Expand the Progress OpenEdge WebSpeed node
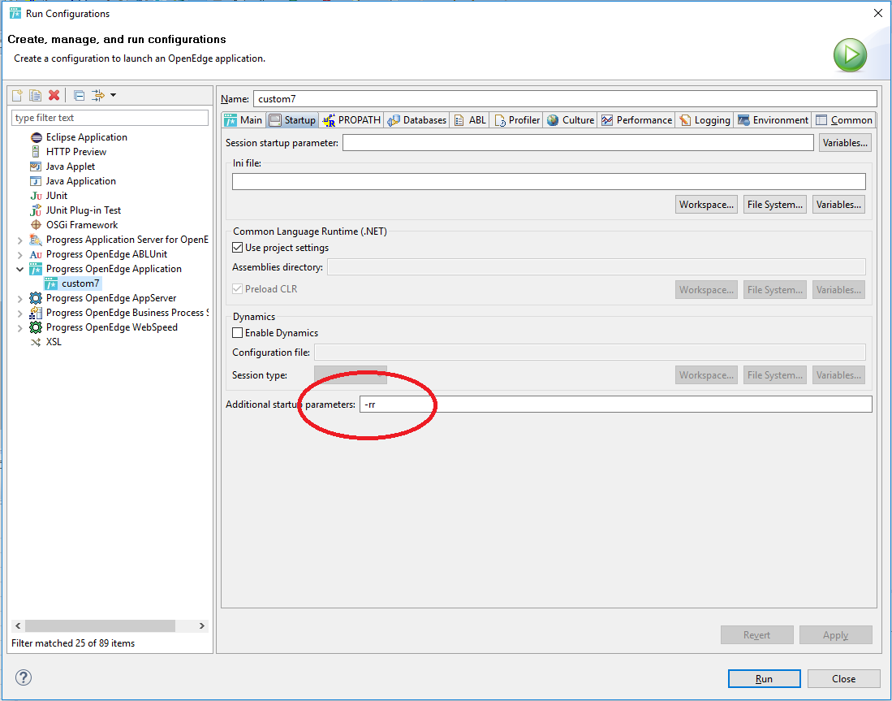The image size is (892, 701). pos(20,328)
